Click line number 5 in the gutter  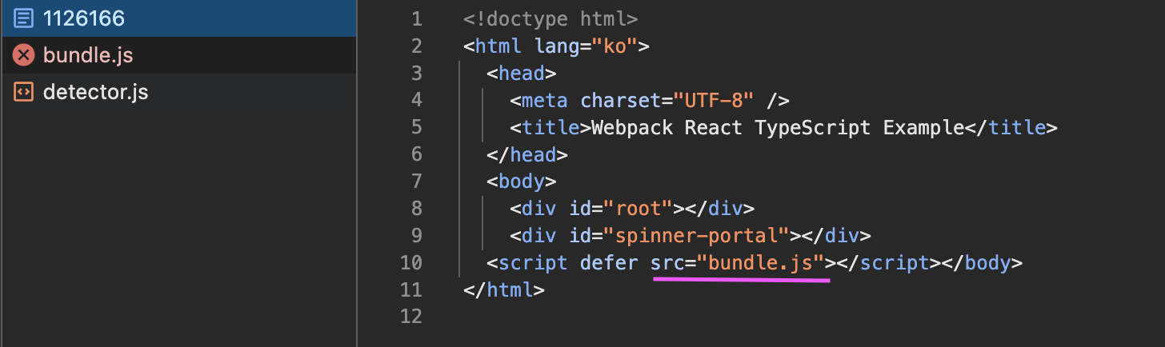tap(415, 127)
